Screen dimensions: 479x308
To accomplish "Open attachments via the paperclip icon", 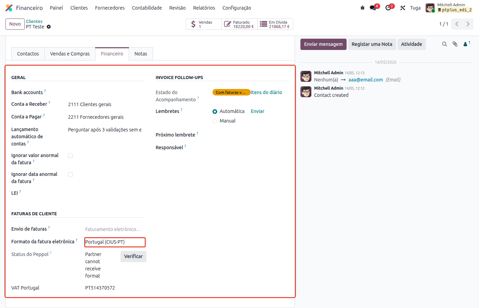I will [455, 44].
